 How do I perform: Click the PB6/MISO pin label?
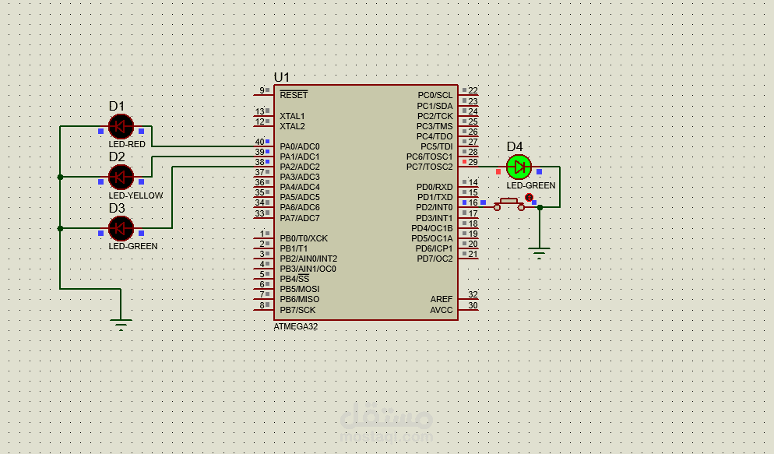[300, 299]
